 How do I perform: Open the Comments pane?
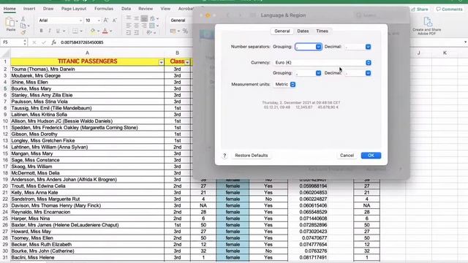449,9
